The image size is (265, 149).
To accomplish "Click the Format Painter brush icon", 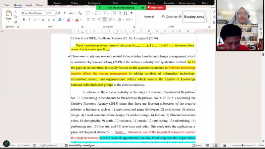I will click(16, 22).
